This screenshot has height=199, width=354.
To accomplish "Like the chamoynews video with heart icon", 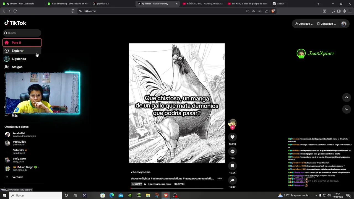I will [232, 137].
